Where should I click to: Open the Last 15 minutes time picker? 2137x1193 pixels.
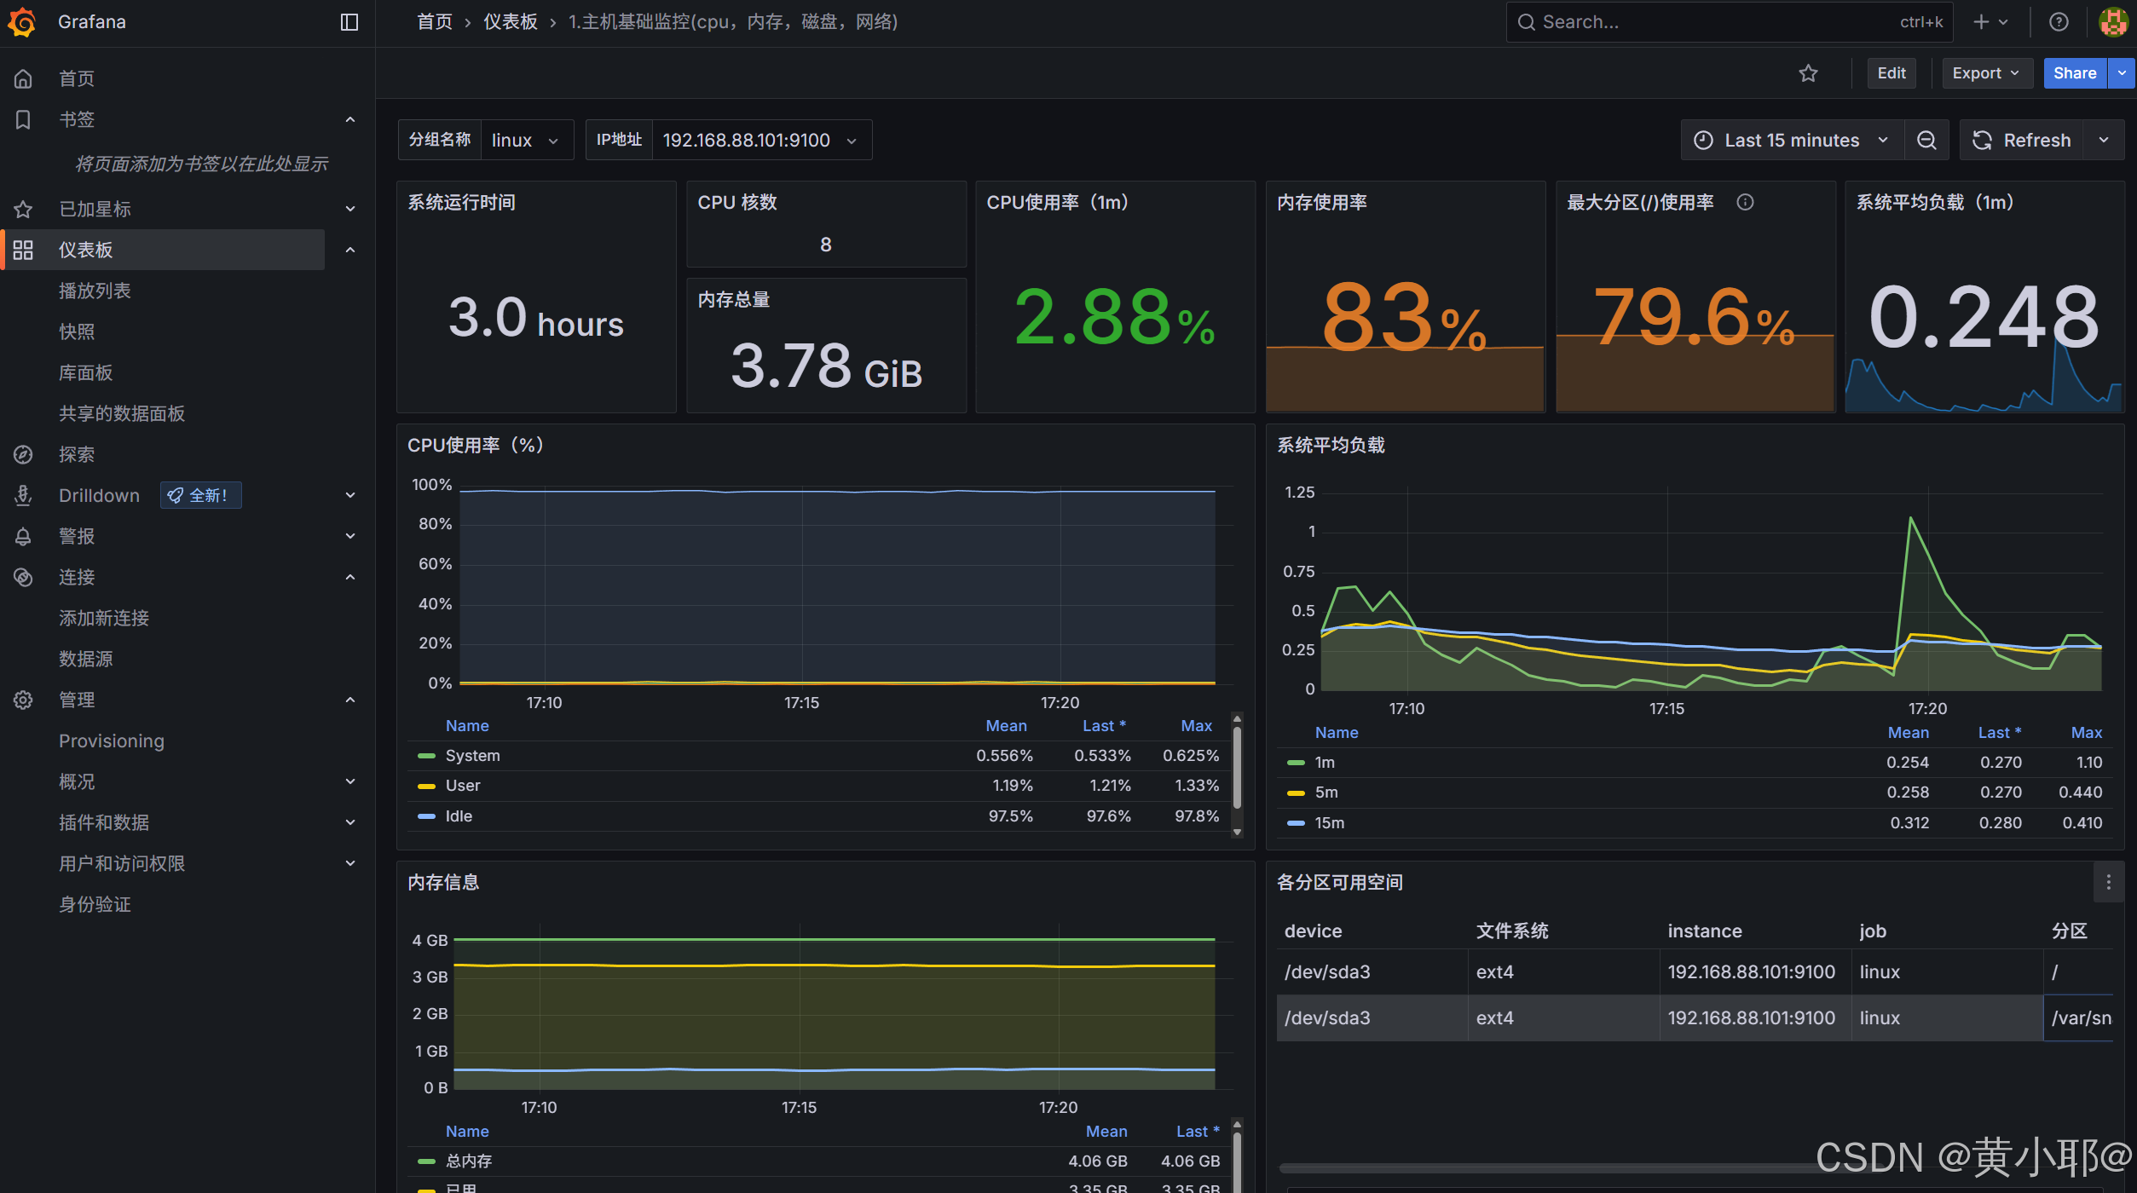(1791, 140)
